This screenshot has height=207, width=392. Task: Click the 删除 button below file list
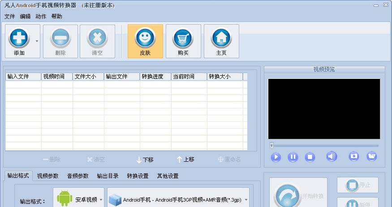click(52, 159)
